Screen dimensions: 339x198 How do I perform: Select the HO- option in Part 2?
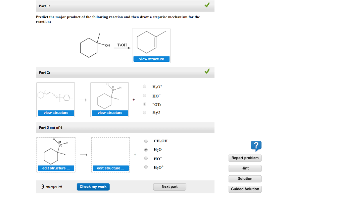point(145,96)
